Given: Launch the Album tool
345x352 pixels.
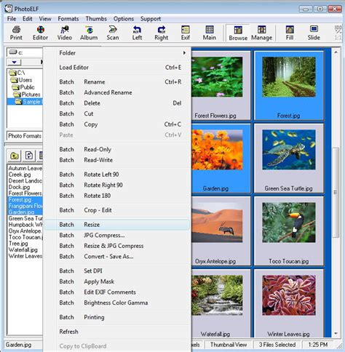Looking at the screenshot, I should click(x=89, y=33).
